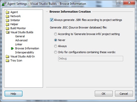Toggle Always generate .SBR files checkbox
The height and width of the screenshot is (102, 137).
(x=52, y=20)
